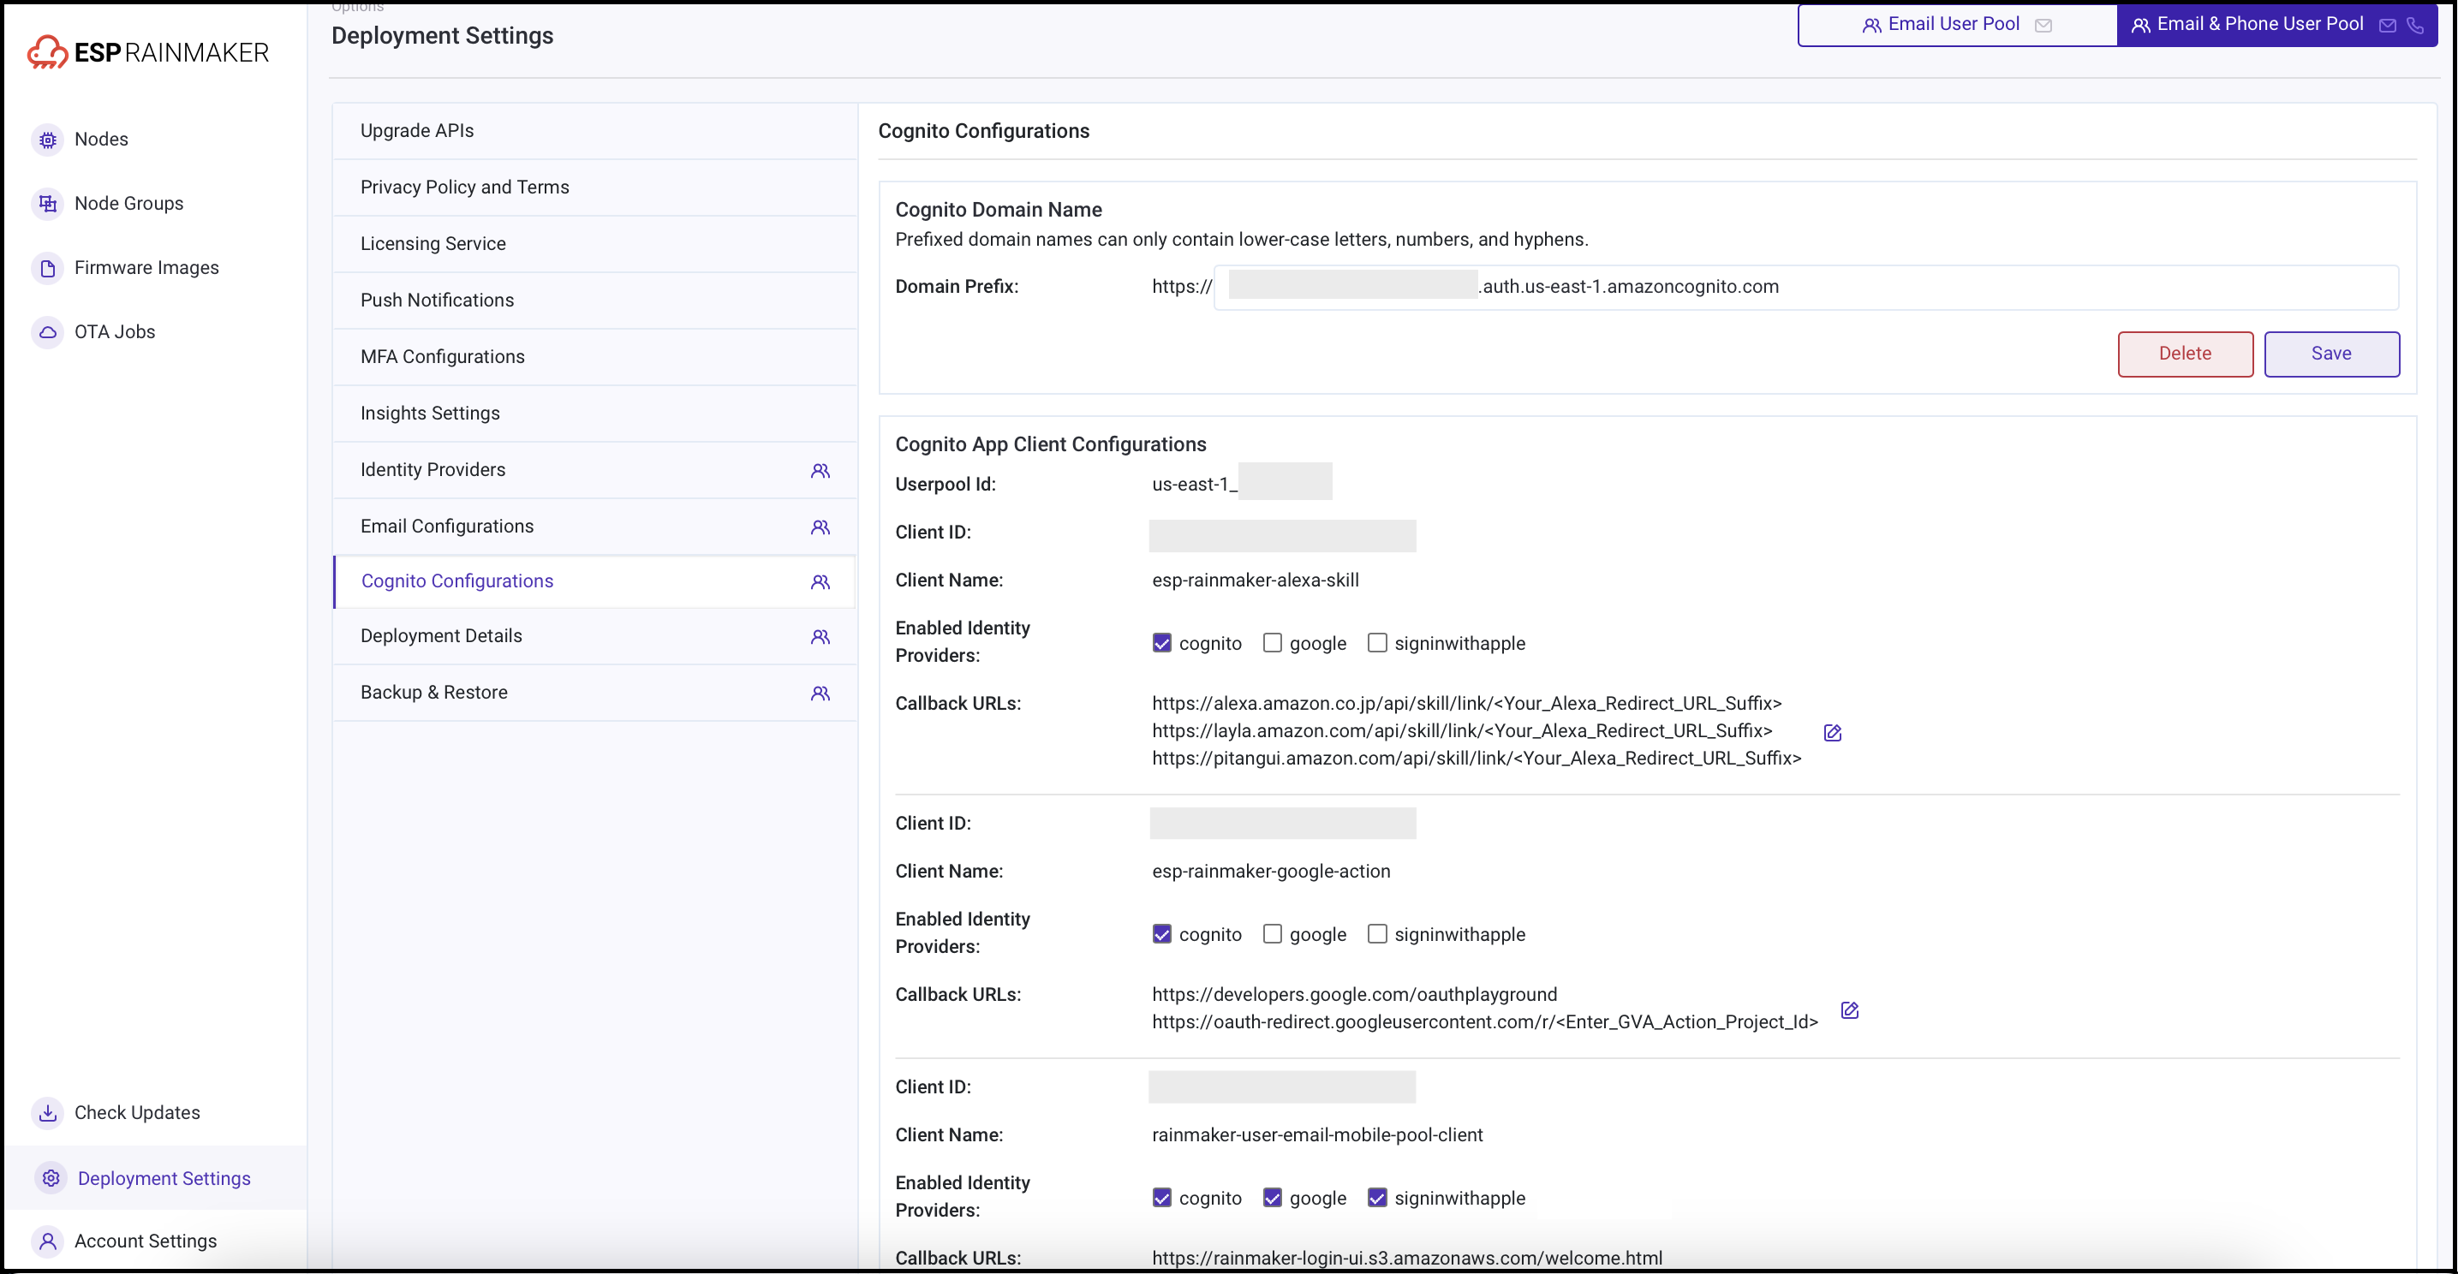Uncheck google for rainmaker-user-email-mobile-pool-client
2458x1274 pixels.
click(1273, 1198)
